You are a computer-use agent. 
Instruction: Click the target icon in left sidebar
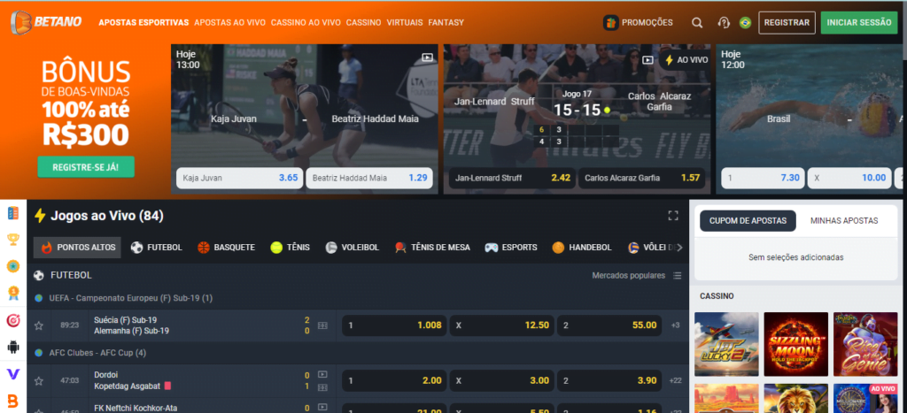pyautogui.click(x=12, y=319)
